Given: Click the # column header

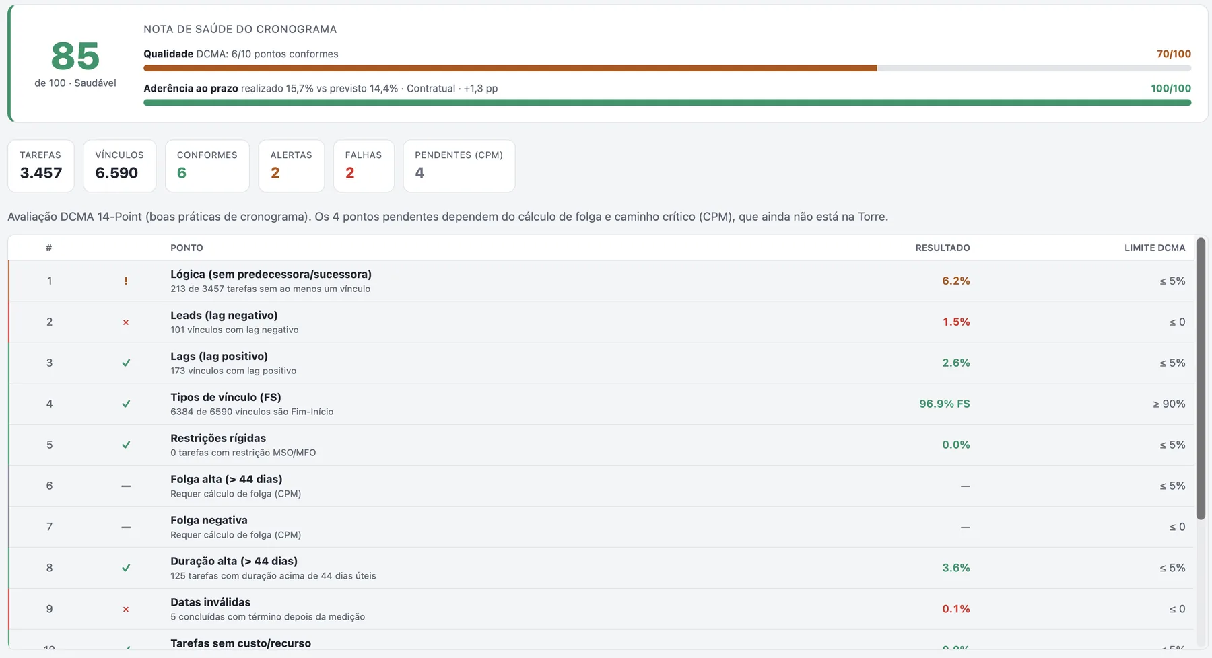Looking at the screenshot, I should tap(49, 248).
